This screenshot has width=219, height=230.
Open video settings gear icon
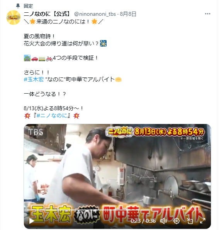tap(177, 221)
